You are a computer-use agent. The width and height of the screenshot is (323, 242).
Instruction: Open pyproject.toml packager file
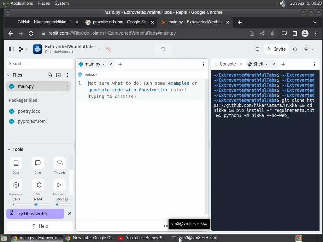[32, 121]
